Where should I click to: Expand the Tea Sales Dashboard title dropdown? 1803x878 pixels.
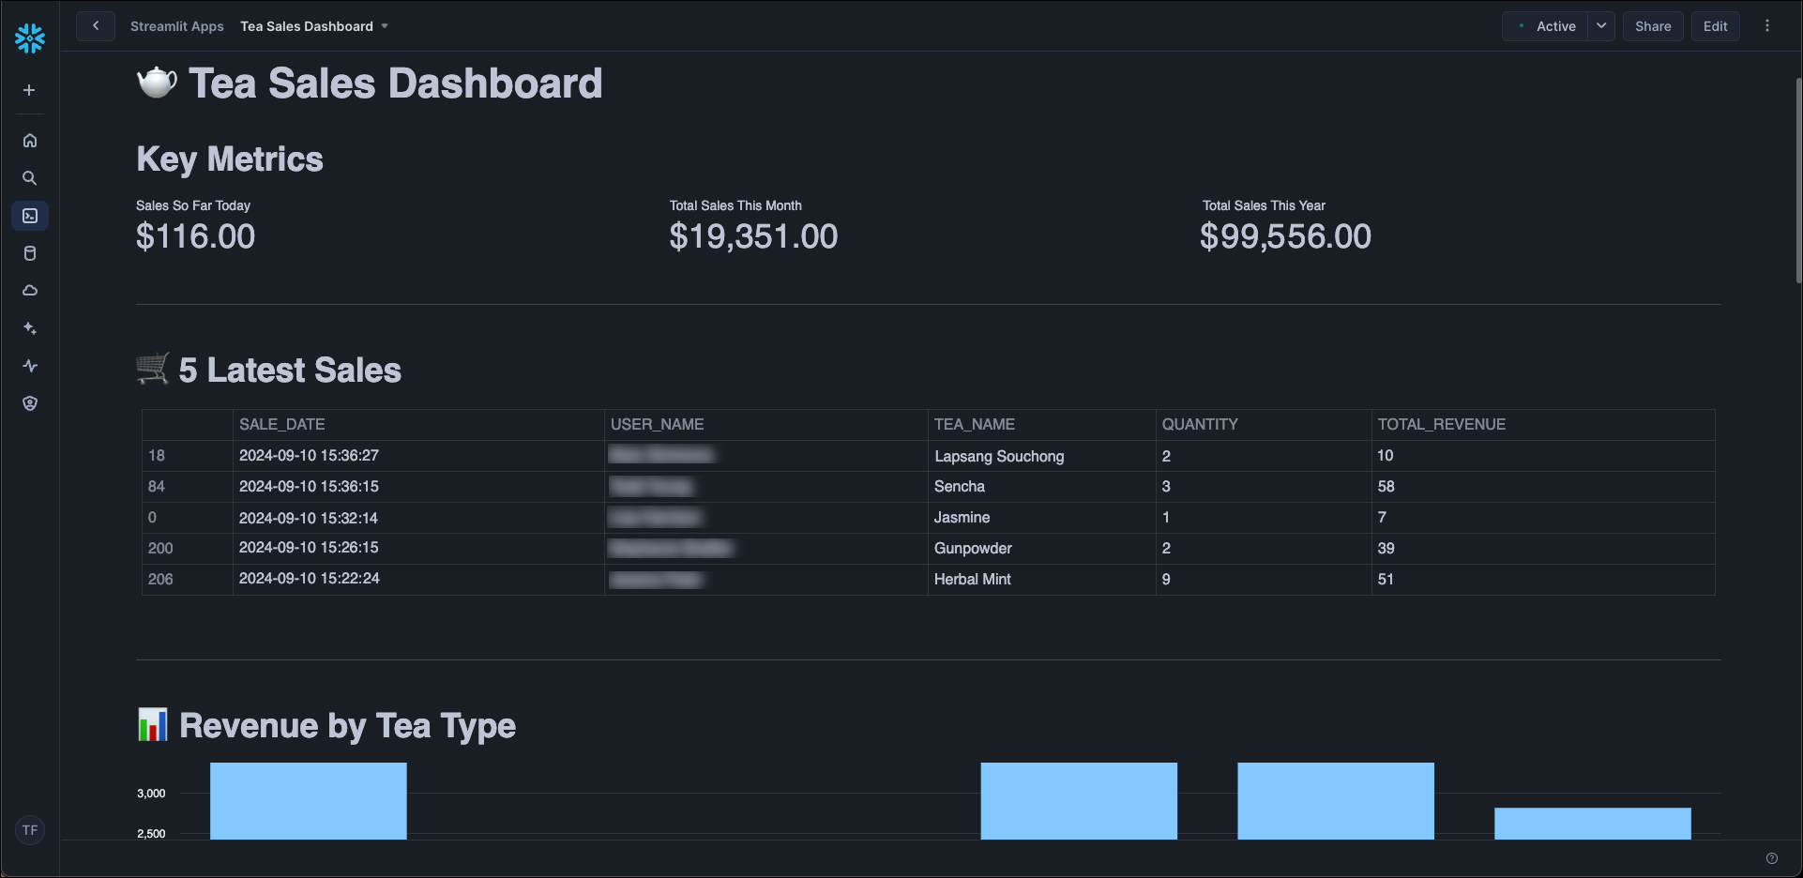384,26
